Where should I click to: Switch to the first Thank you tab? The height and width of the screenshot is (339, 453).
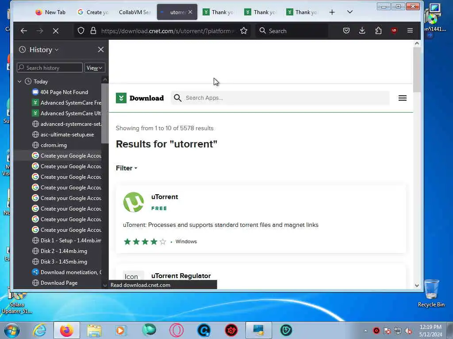tap(219, 12)
